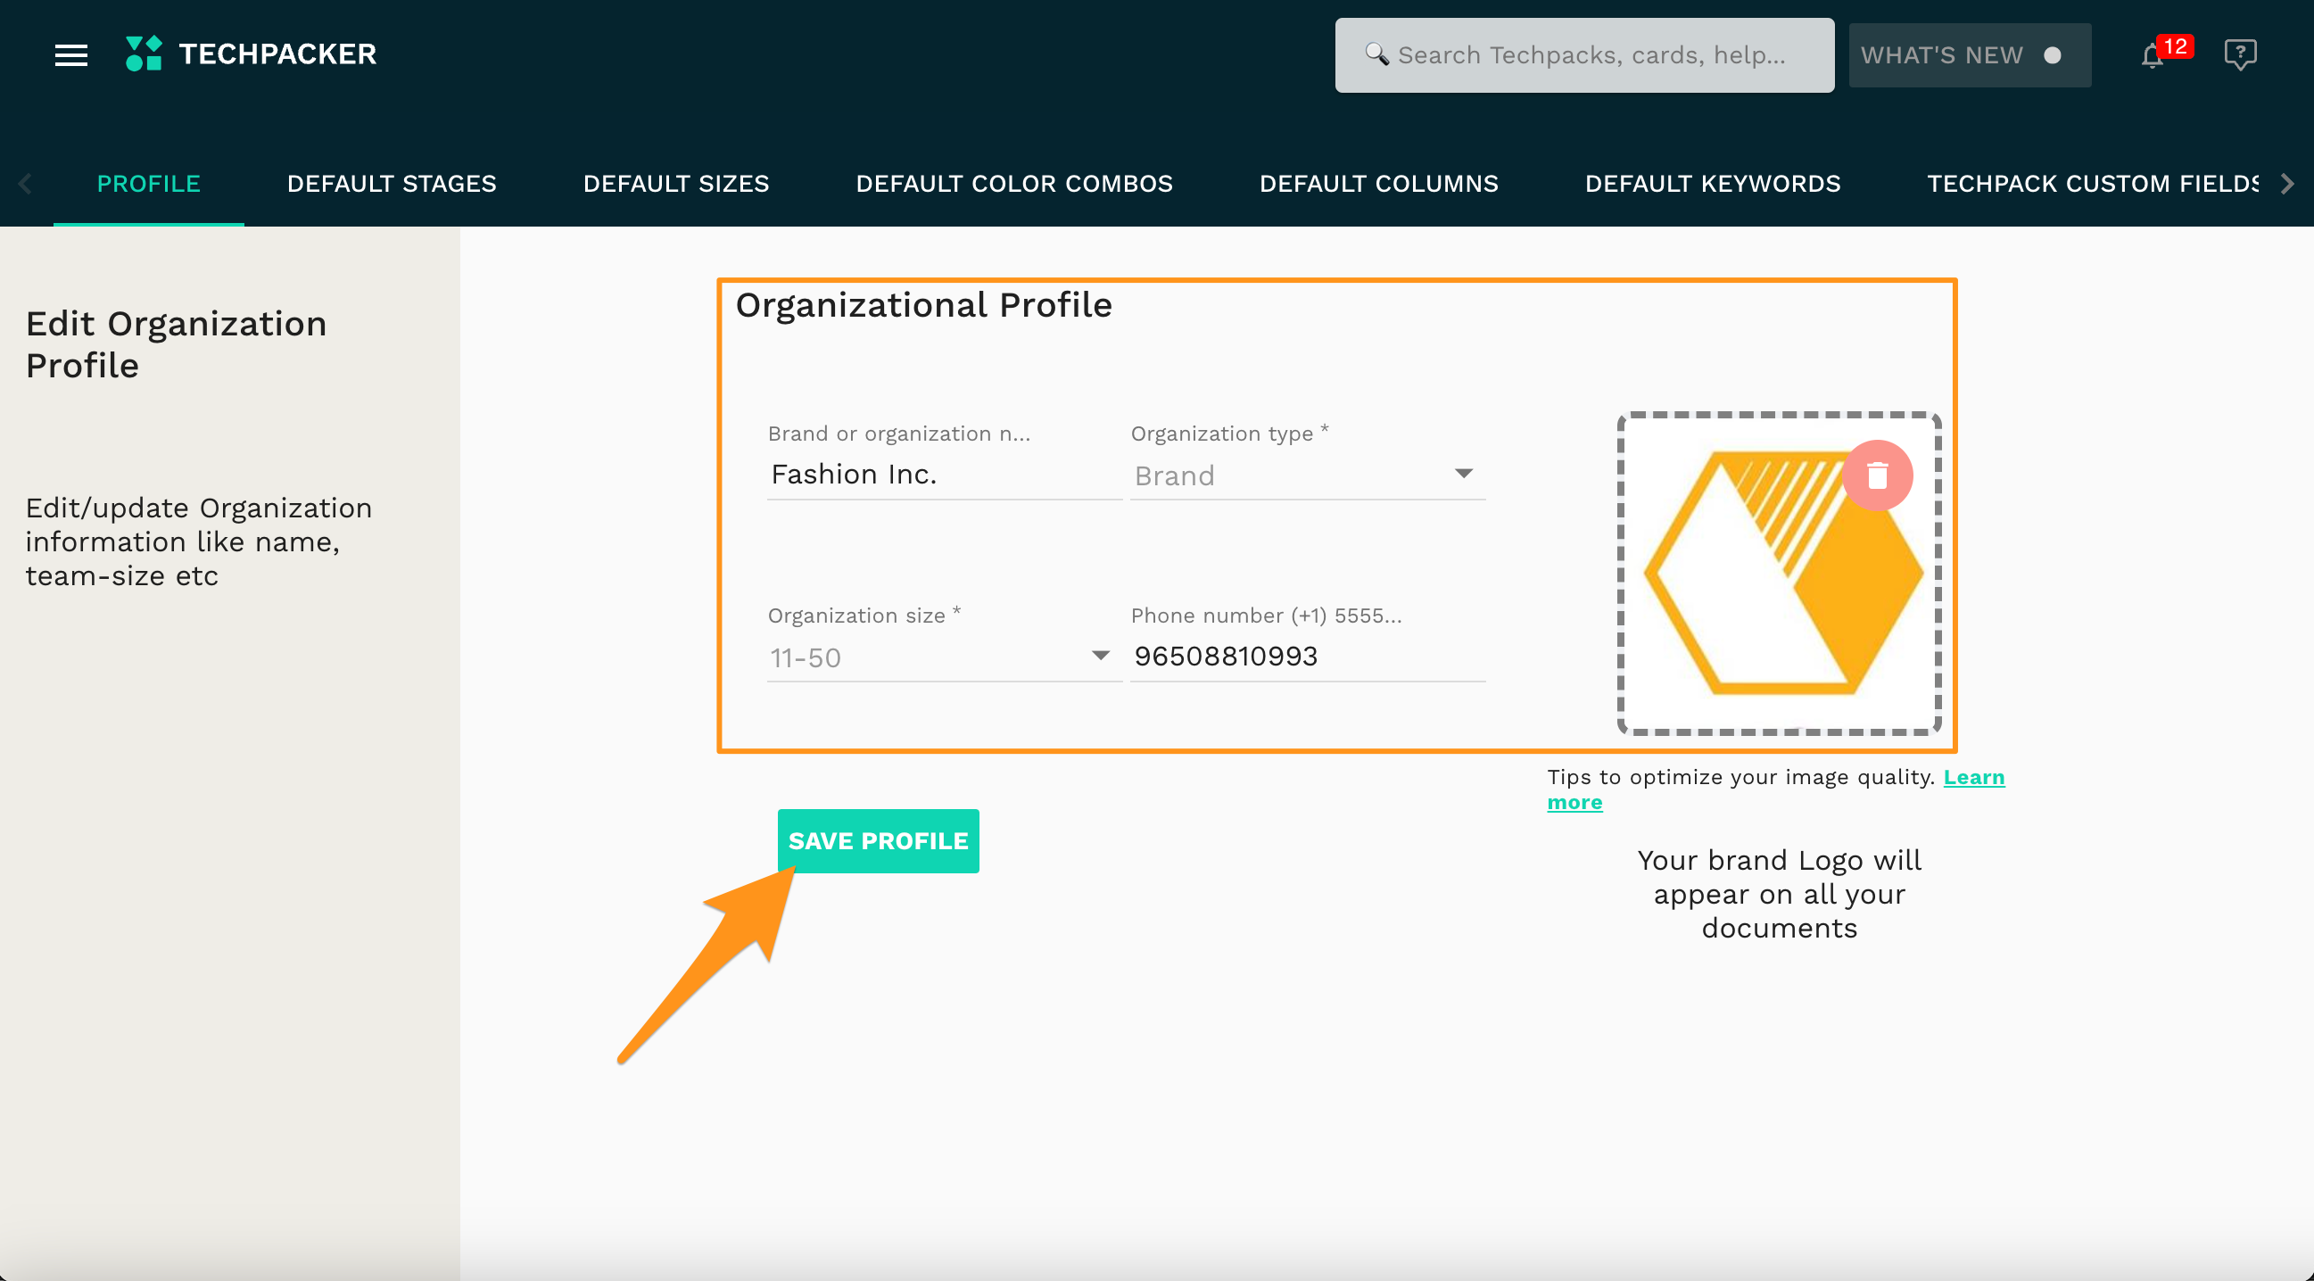Open the notifications bell icon
The image size is (2314, 1281).
click(2152, 55)
